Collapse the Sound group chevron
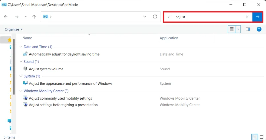Image resolution: width=266 pixels, height=140 pixels. 21,62
